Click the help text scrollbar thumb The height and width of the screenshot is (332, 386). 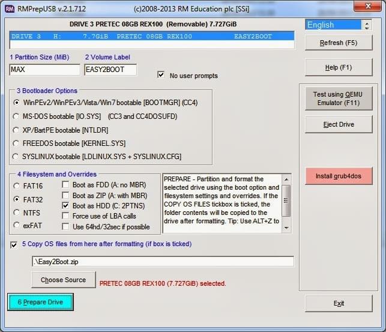pyautogui.click(x=286, y=201)
